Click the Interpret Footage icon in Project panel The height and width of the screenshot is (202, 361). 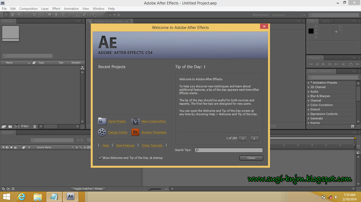[x=4, y=126]
